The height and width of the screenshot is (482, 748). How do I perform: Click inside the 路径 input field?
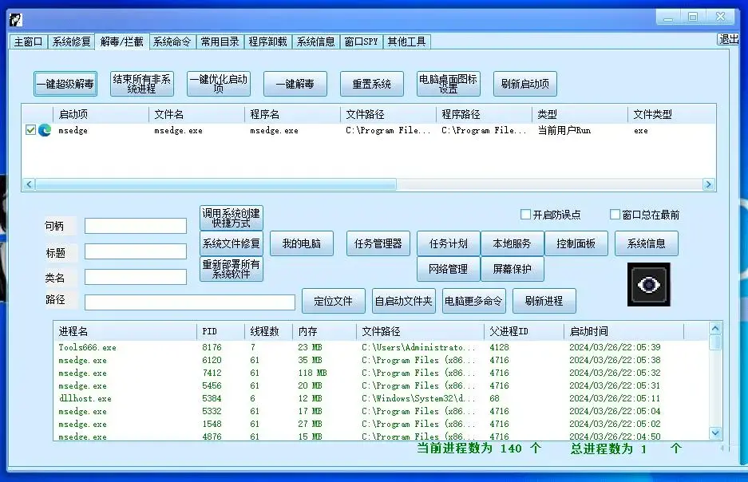[188, 302]
